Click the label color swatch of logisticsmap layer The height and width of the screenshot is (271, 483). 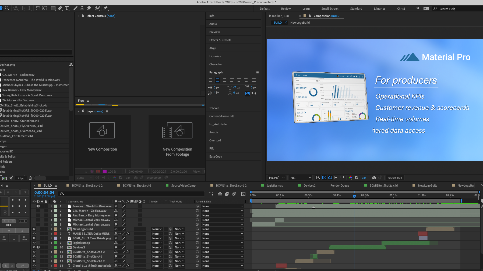pyautogui.click(x=56, y=243)
